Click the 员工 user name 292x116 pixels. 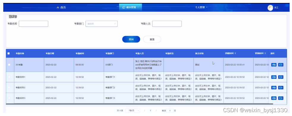pos(276,8)
